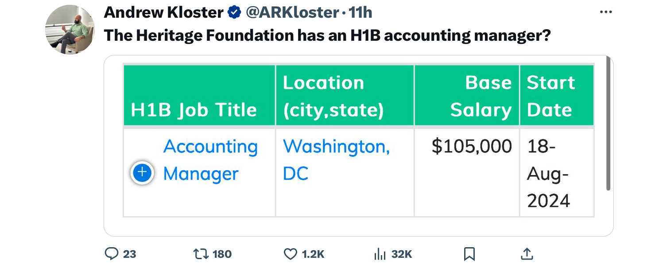Like the tweet with heart icon
The height and width of the screenshot is (264, 659).
point(290,254)
